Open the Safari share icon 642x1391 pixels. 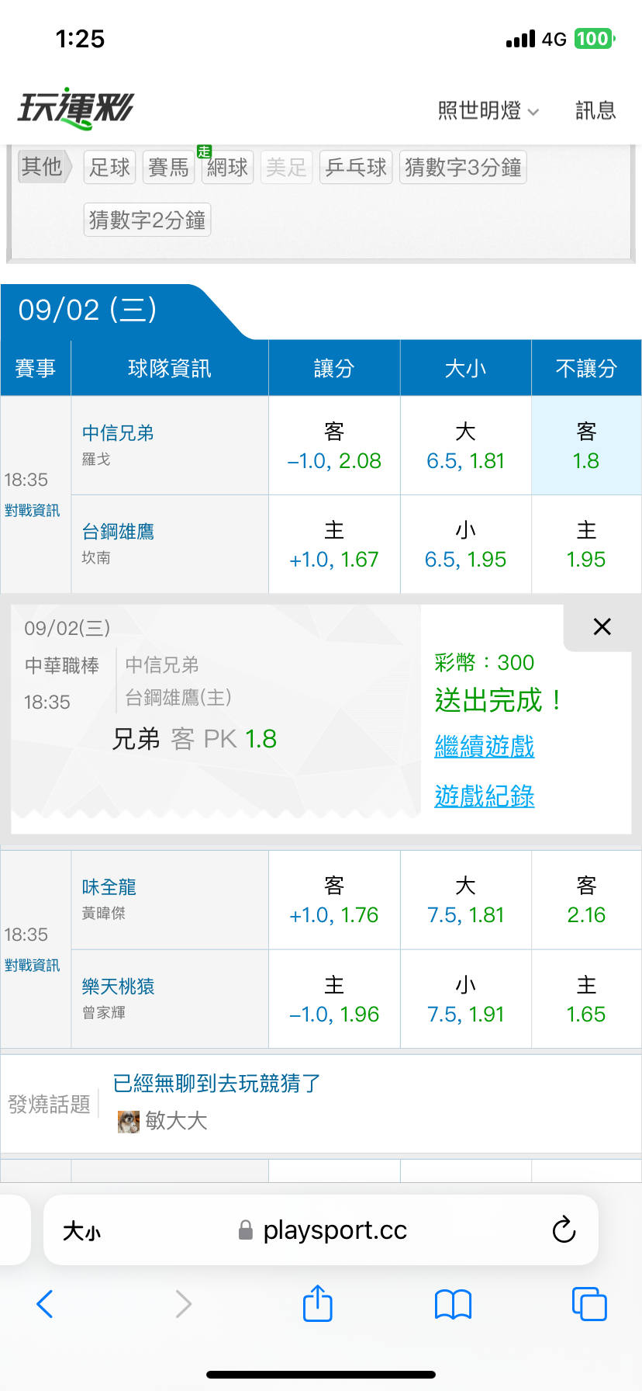coord(317,1303)
